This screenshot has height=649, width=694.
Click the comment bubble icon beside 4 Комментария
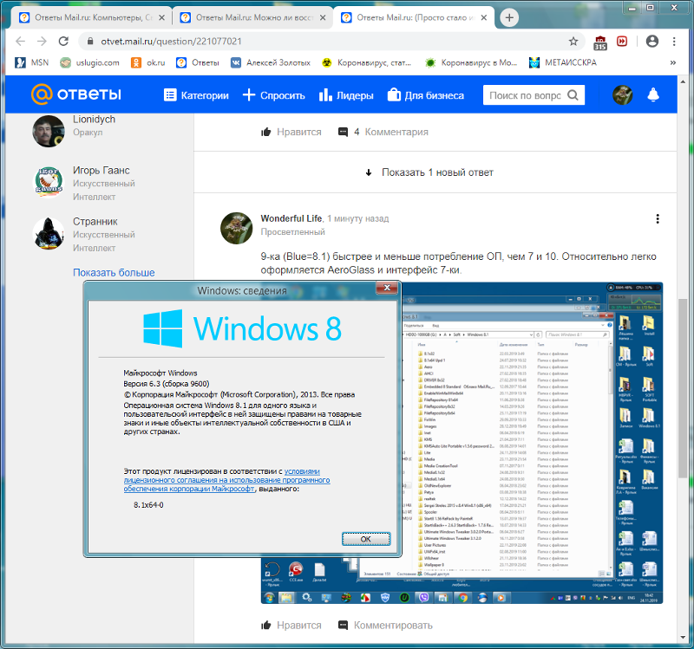[343, 132]
